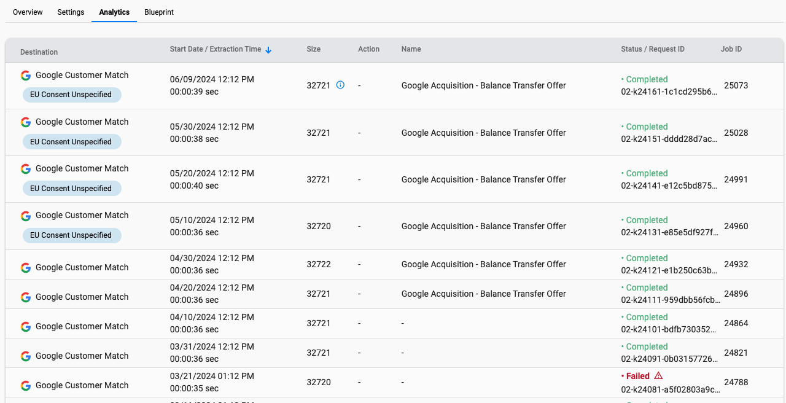Click the Google logo in the 03/31/2024 row
786x403 pixels.
(x=26, y=356)
